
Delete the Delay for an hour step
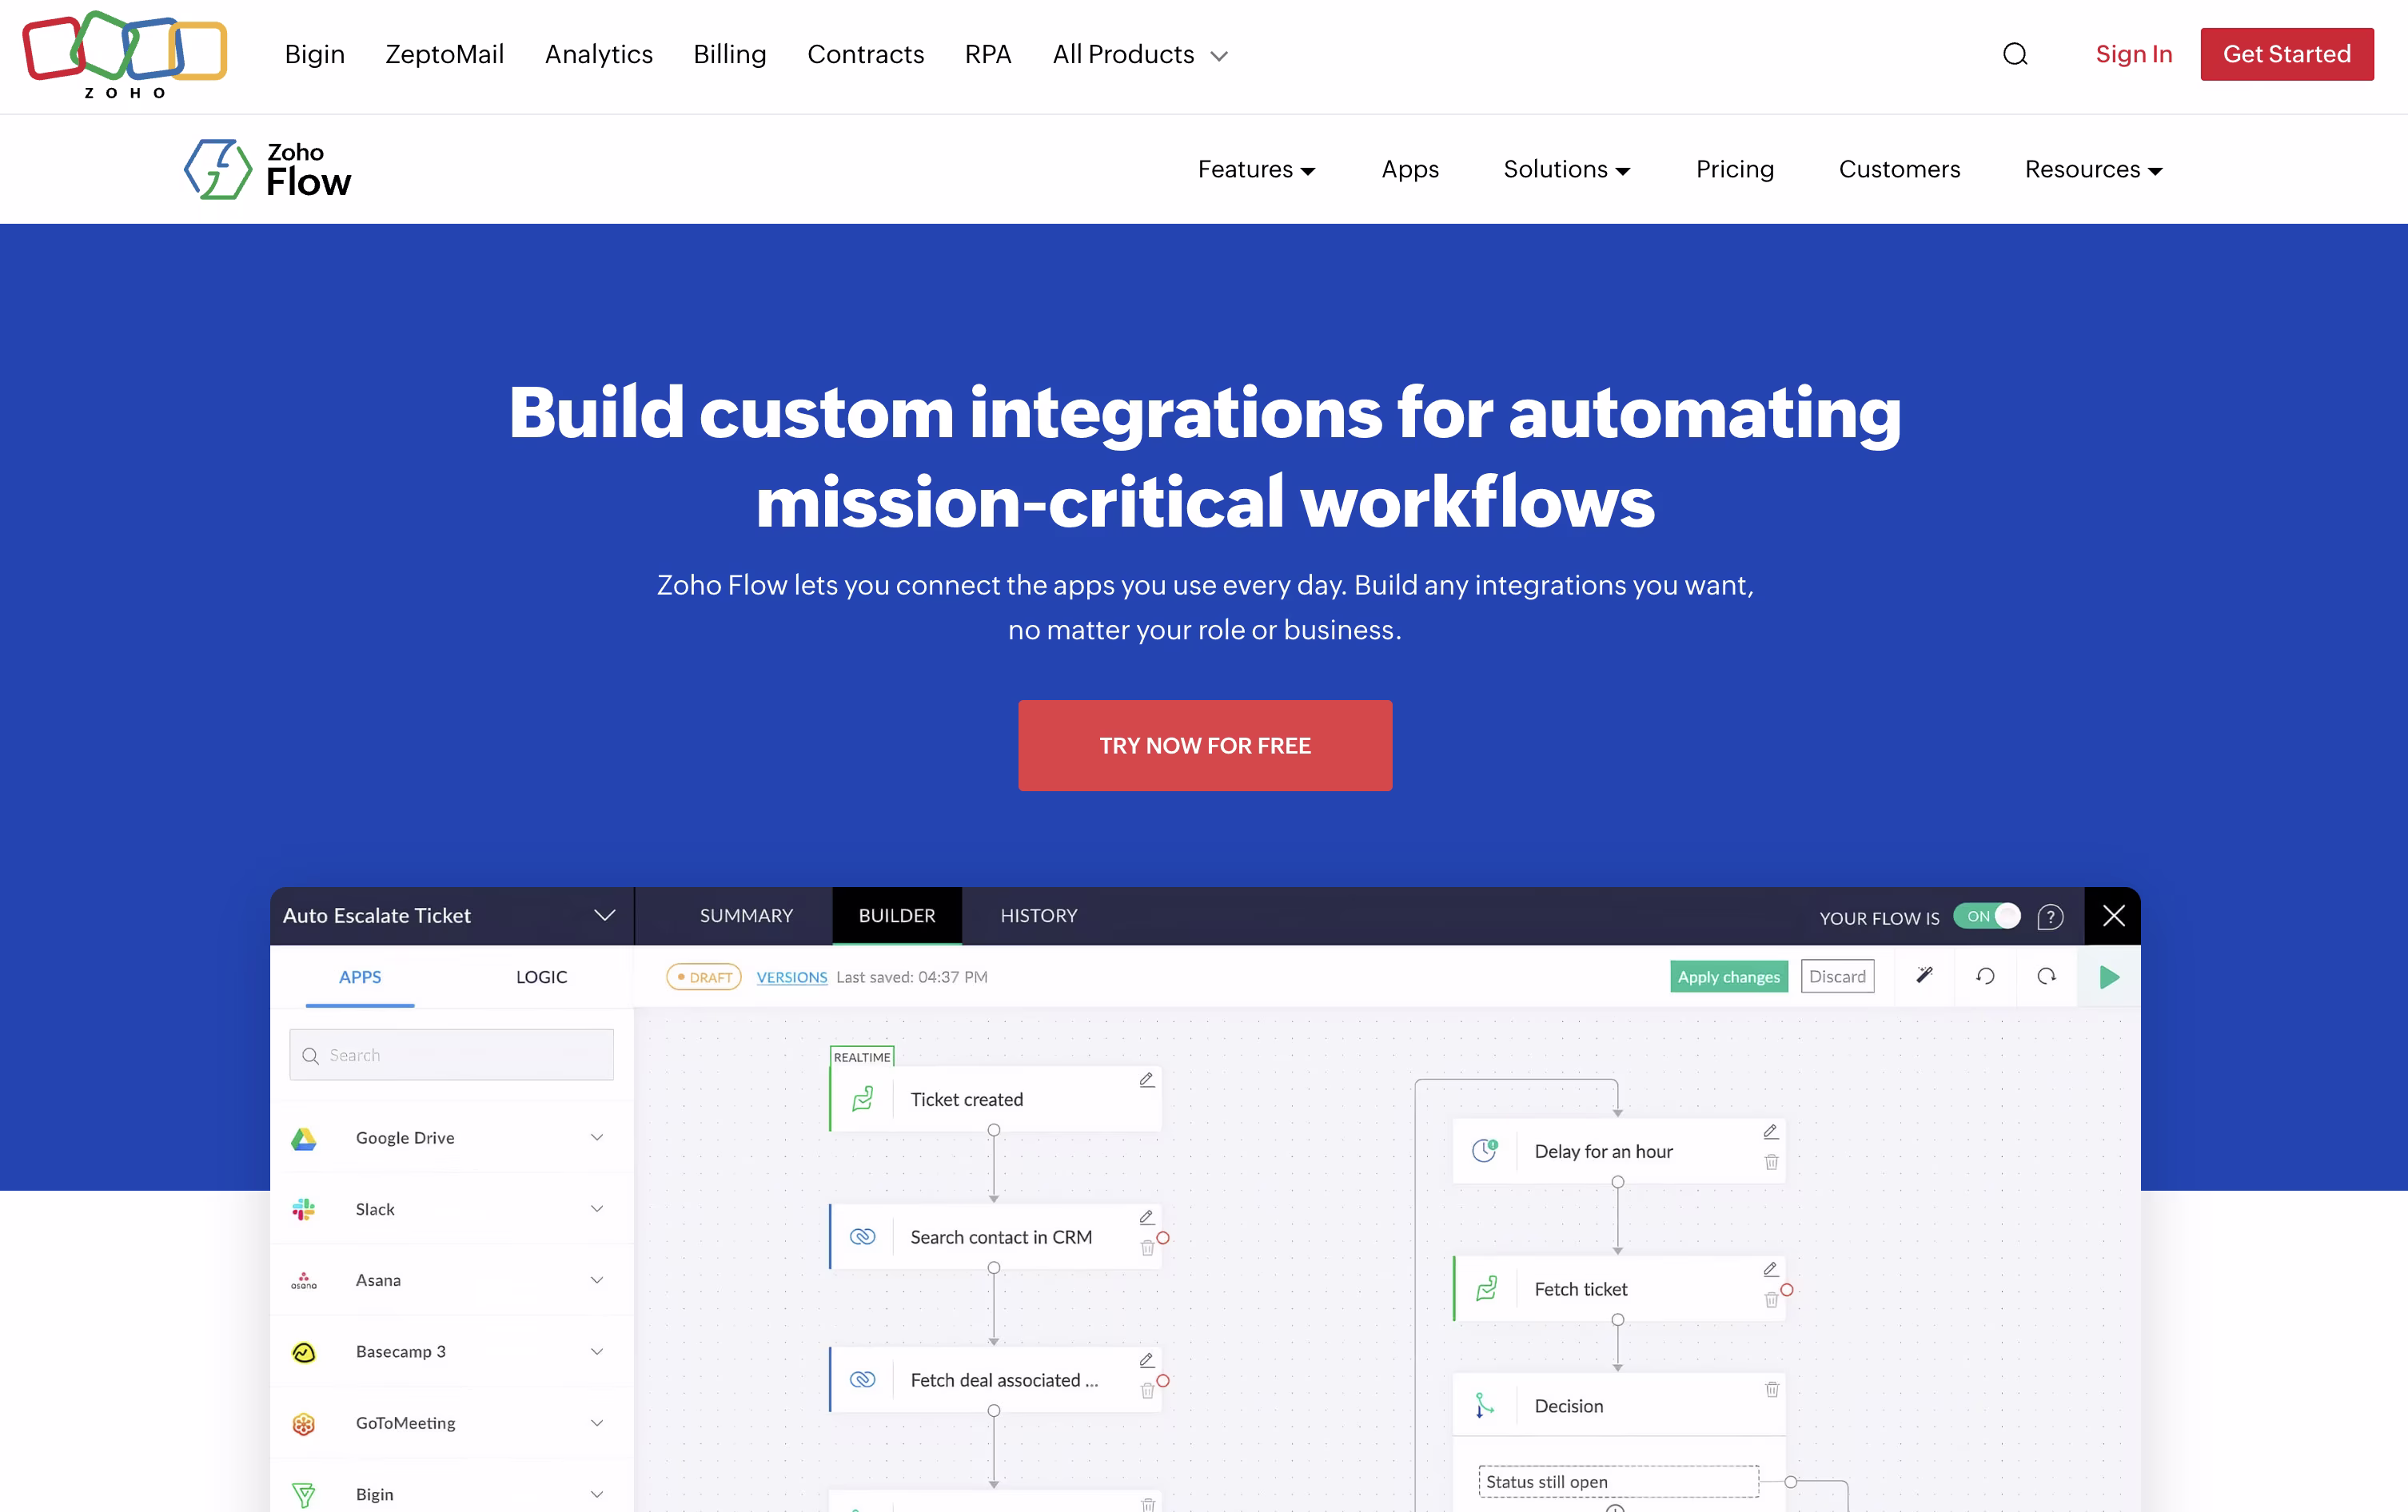(x=1771, y=1162)
